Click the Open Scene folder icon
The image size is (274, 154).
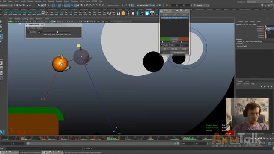(20, 6)
